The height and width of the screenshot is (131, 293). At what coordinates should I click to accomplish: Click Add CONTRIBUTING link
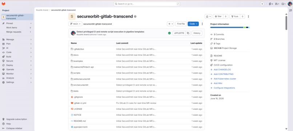click(x=224, y=74)
